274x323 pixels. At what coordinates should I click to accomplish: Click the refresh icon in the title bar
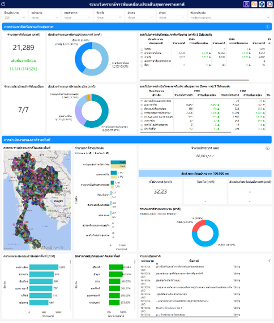(3, 4)
